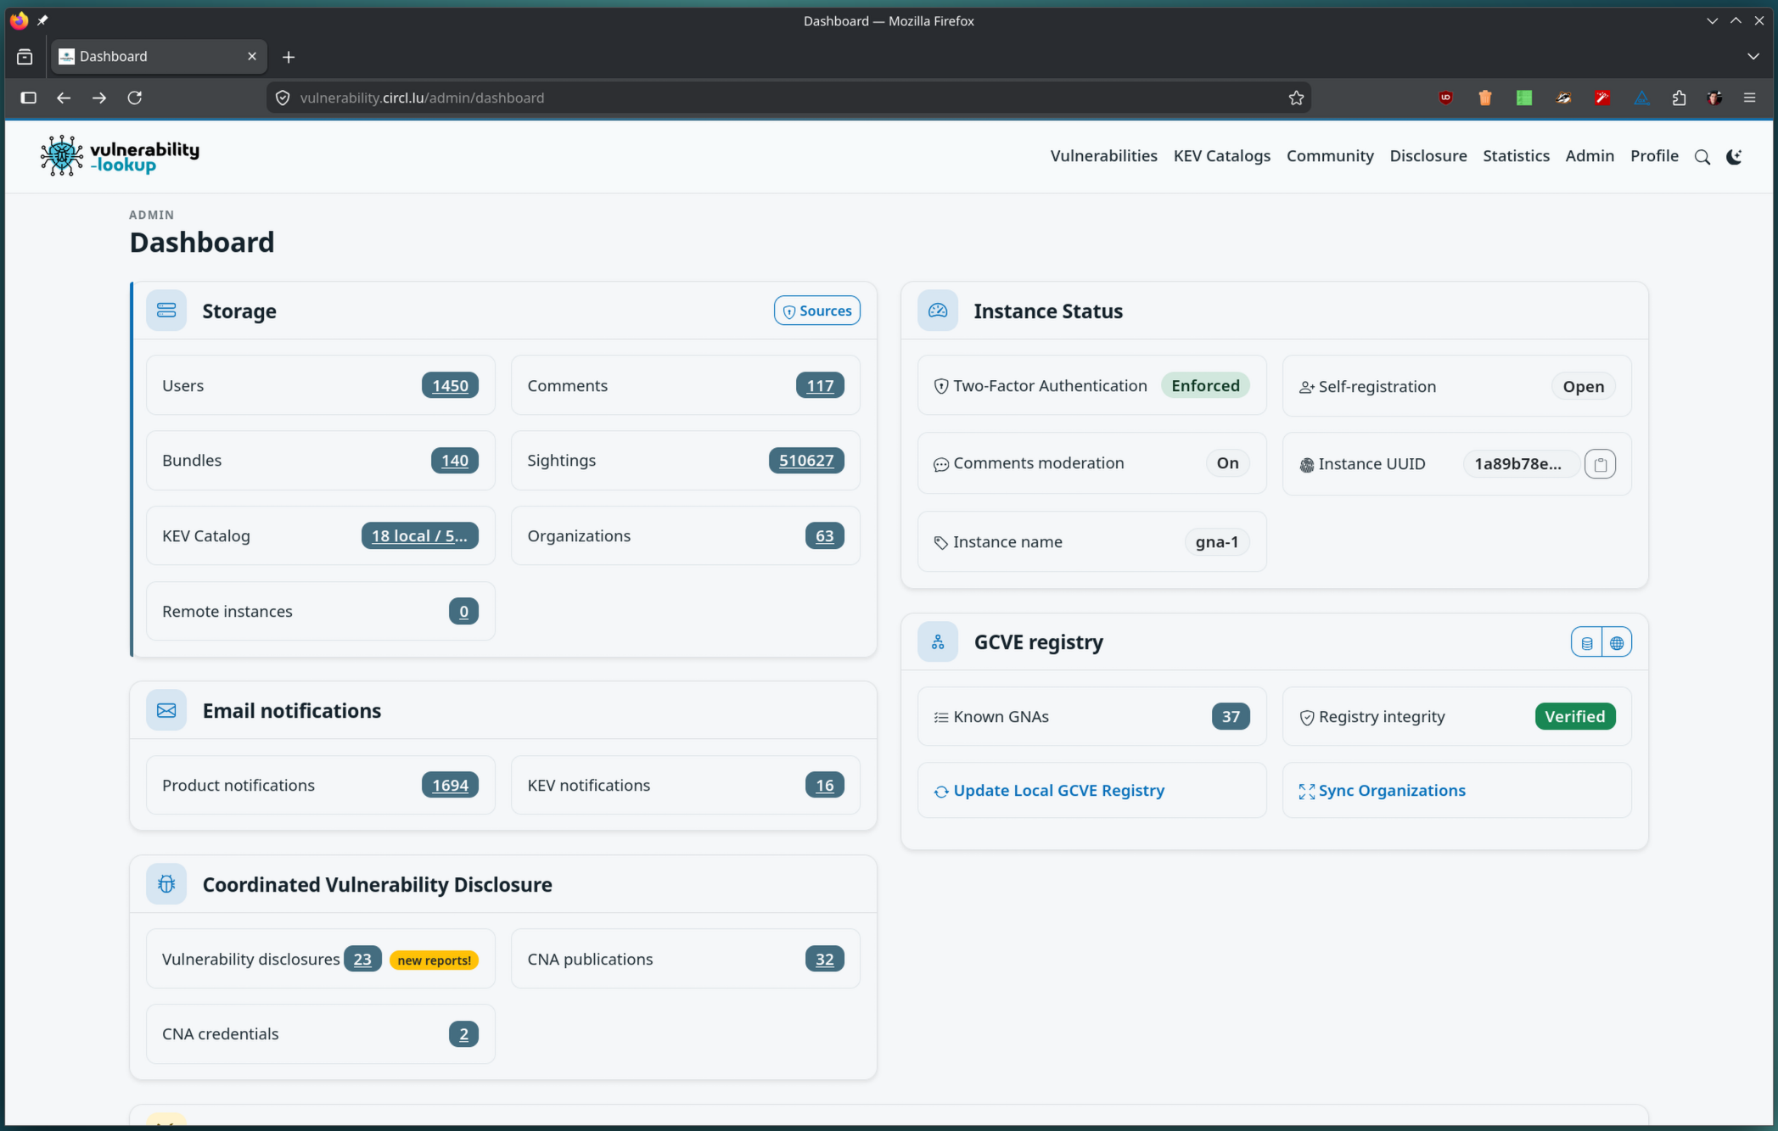Open the Admin menu

[x=1590, y=156]
